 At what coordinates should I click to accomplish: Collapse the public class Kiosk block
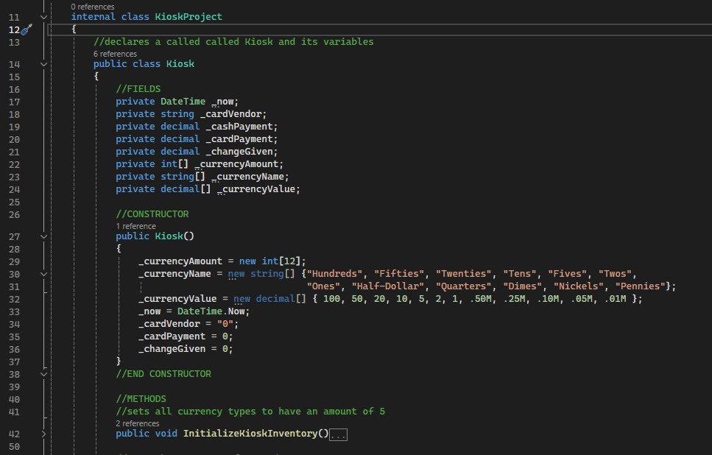click(x=44, y=64)
